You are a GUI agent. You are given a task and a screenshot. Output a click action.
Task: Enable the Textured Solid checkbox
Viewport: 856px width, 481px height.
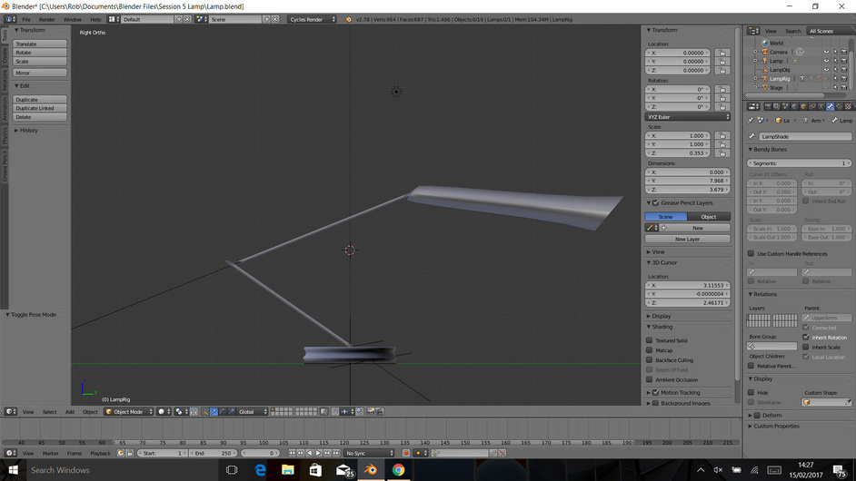tap(649, 339)
